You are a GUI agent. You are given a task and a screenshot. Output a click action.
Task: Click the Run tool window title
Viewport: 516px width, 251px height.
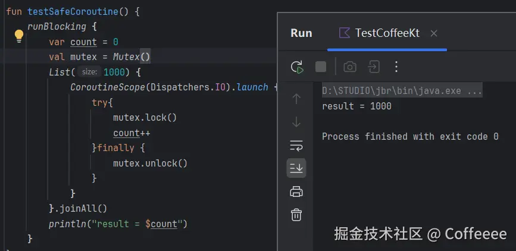pos(301,33)
